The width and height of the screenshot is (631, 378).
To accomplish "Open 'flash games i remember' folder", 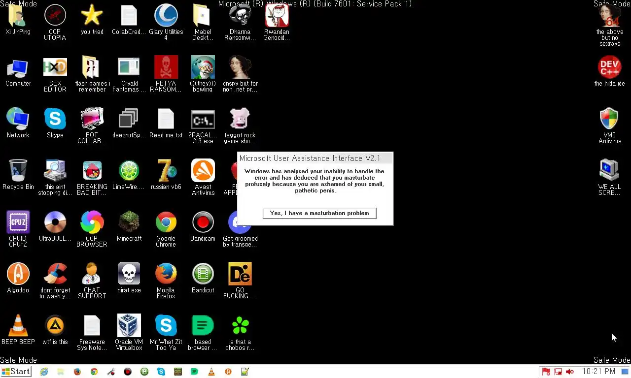I will click(x=92, y=73).
